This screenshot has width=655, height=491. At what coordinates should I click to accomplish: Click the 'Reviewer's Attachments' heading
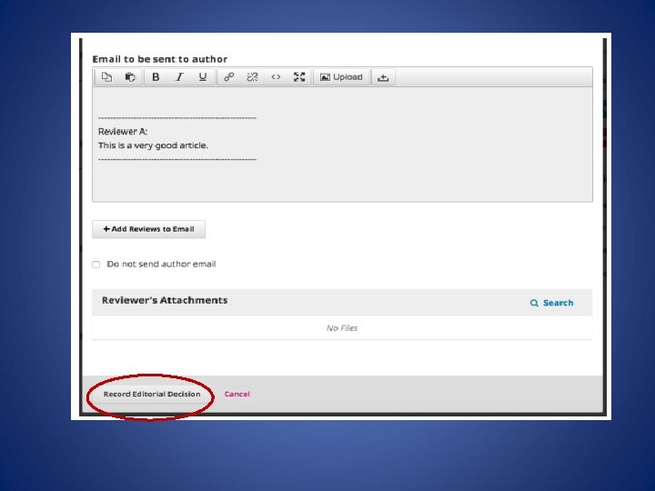(x=165, y=300)
